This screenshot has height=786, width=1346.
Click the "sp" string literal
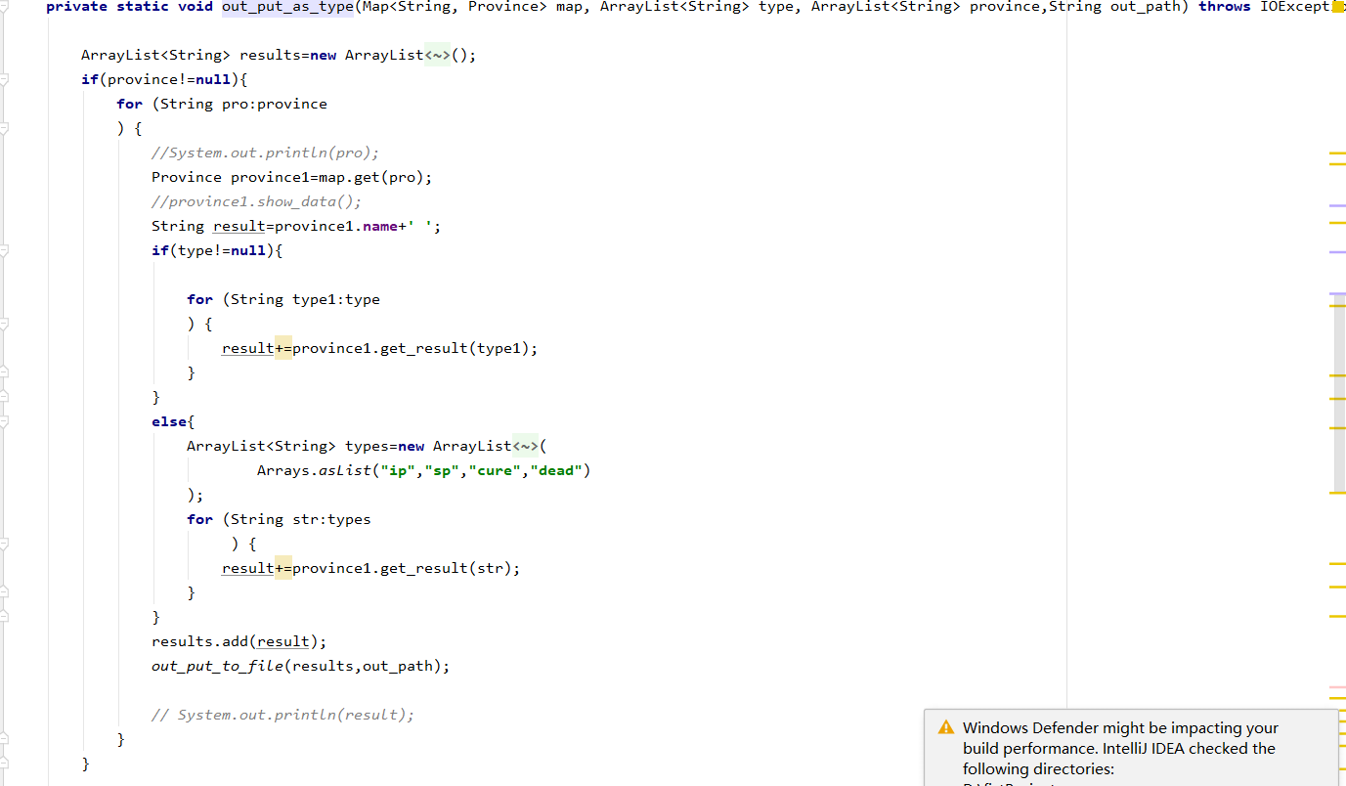pos(442,470)
